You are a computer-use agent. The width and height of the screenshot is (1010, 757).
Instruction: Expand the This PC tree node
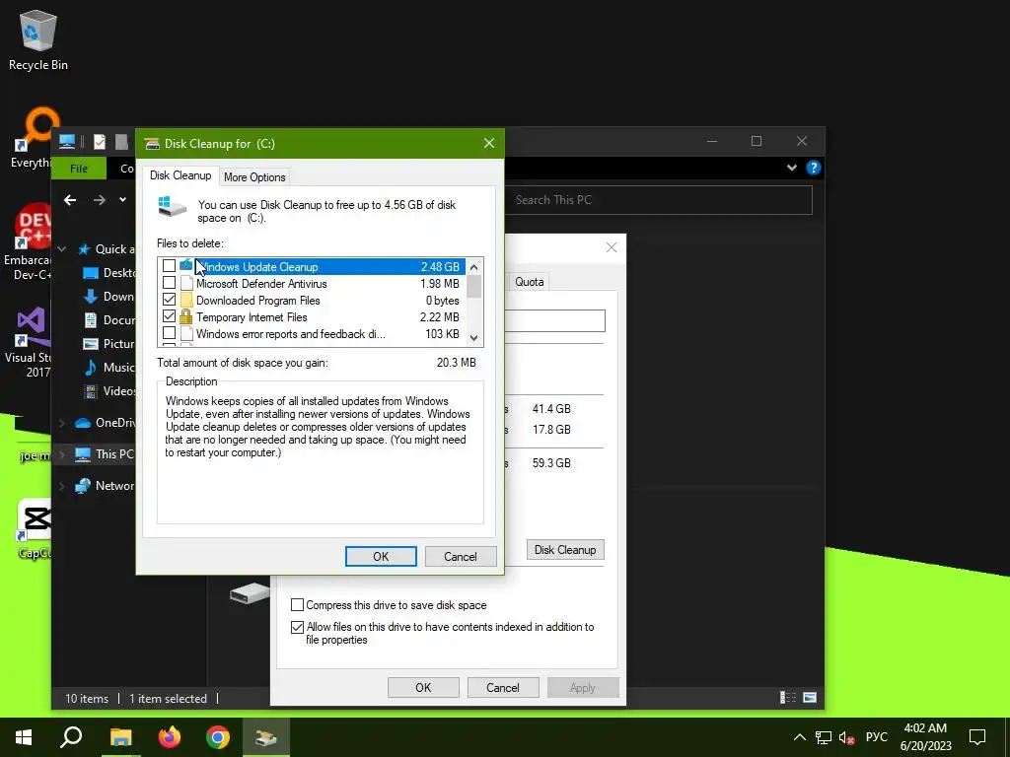pyautogui.click(x=62, y=454)
